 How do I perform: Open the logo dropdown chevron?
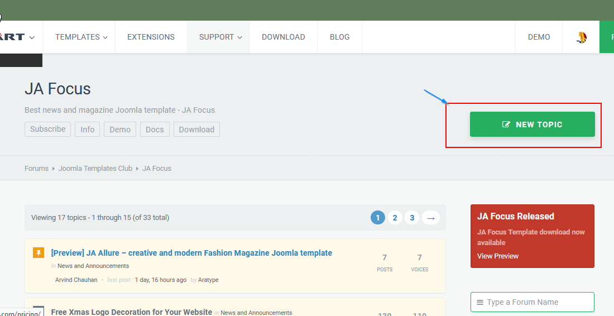(32, 37)
